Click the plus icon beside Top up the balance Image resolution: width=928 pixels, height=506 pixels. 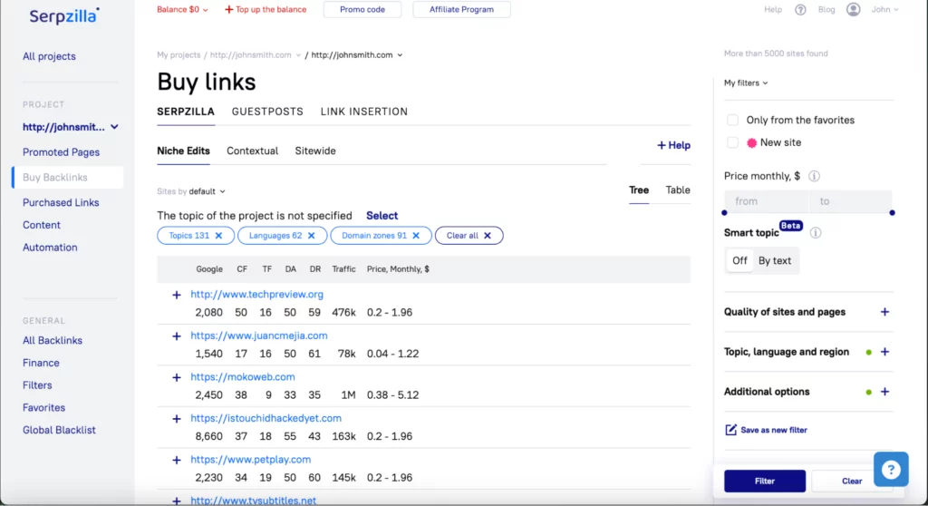[x=229, y=9]
